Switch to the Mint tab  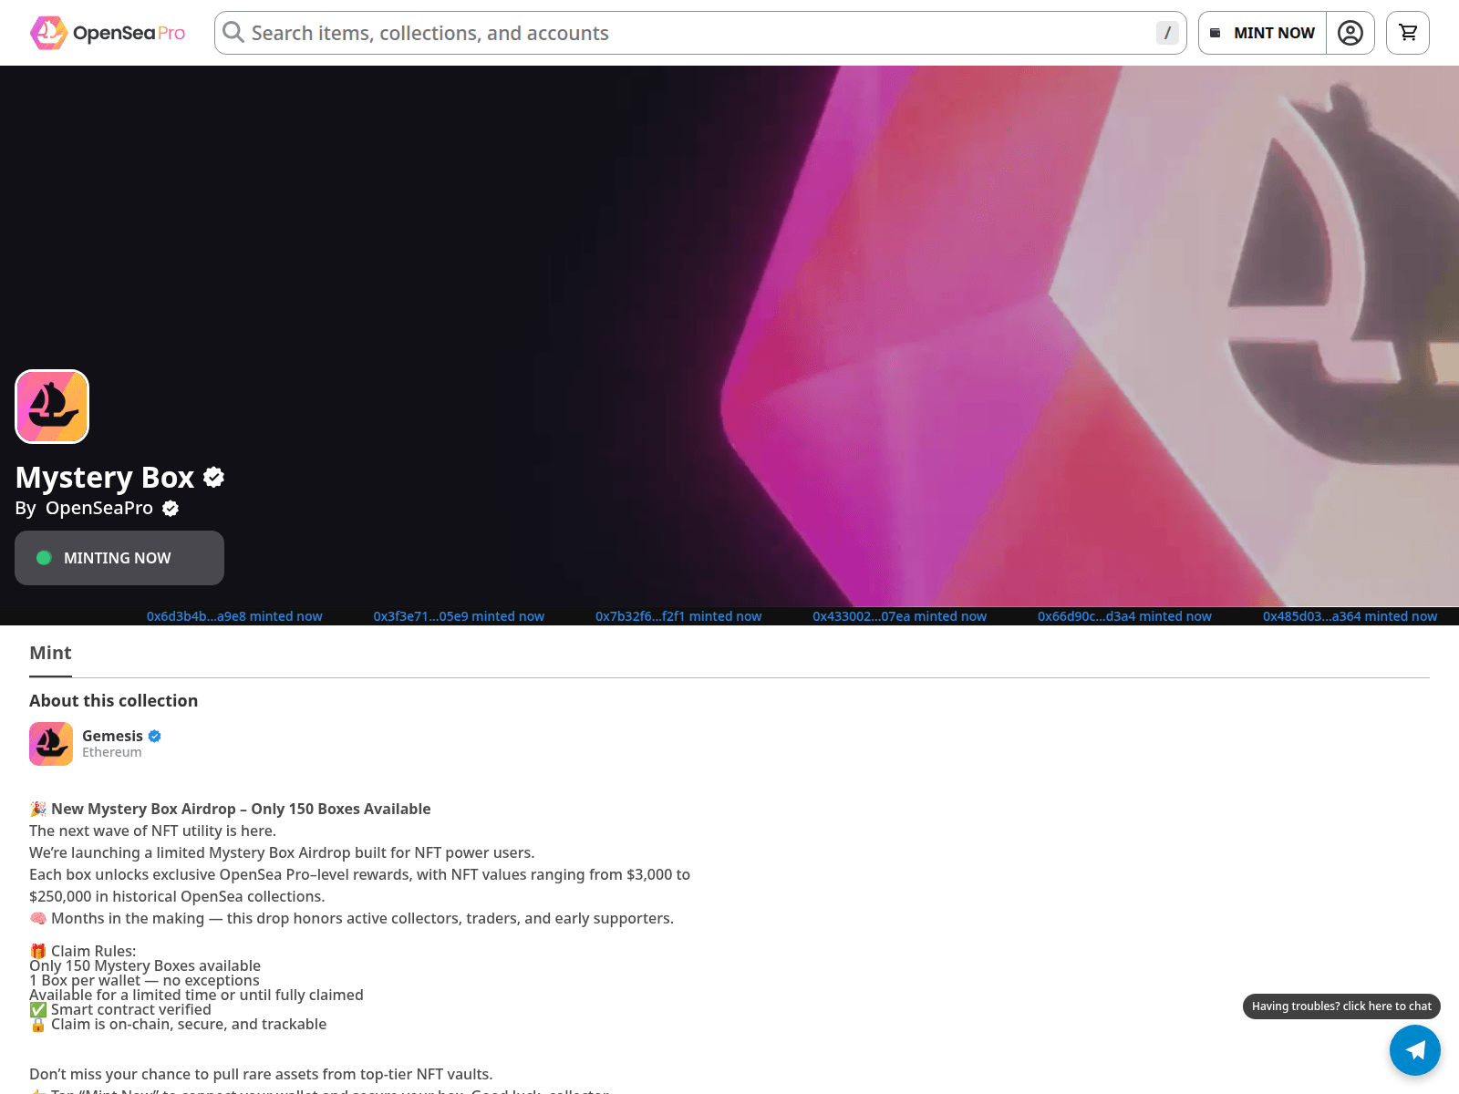50,653
